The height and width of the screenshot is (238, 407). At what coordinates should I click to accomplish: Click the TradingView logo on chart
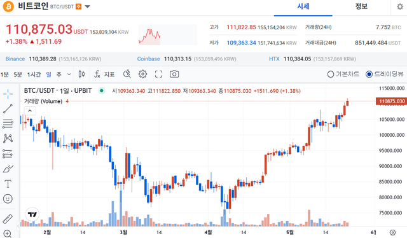pyautogui.click(x=32, y=214)
